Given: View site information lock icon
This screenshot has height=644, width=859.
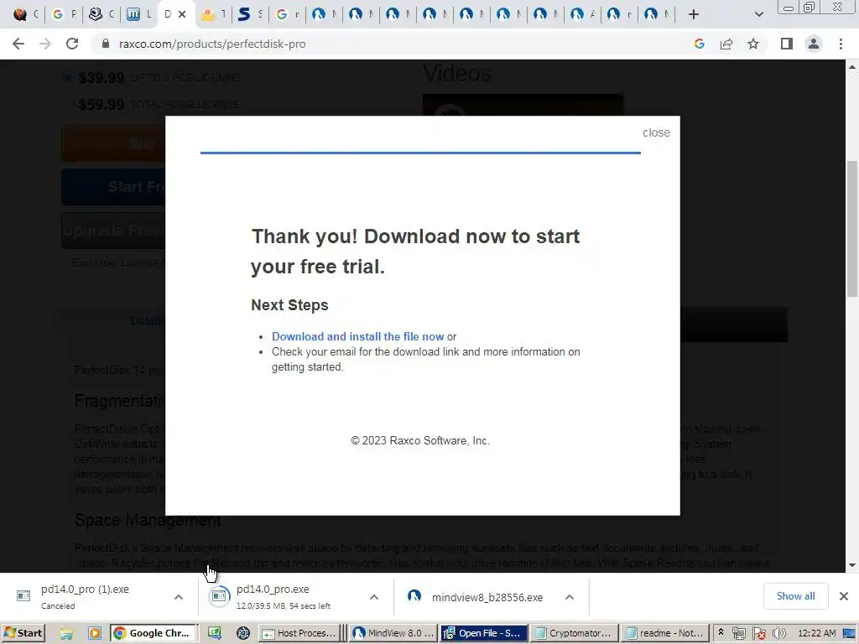Looking at the screenshot, I should 106,44.
